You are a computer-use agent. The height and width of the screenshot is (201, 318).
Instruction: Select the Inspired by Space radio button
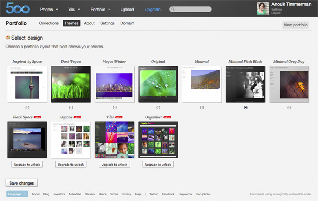pyautogui.click(x=28, y=108)
